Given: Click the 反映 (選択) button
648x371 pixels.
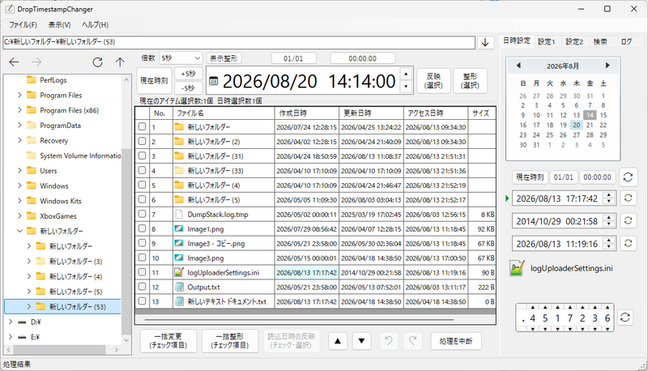Looking at the screenshot, I should (x=433, y=81).
